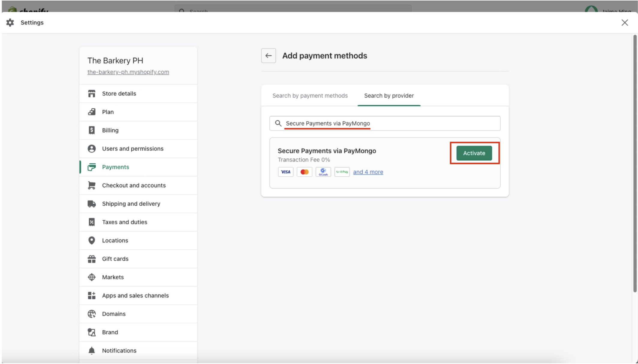The height and width of the screenshot is (364, 638).
Task: Click into the provider search field
Action: (x=390, y=123)
